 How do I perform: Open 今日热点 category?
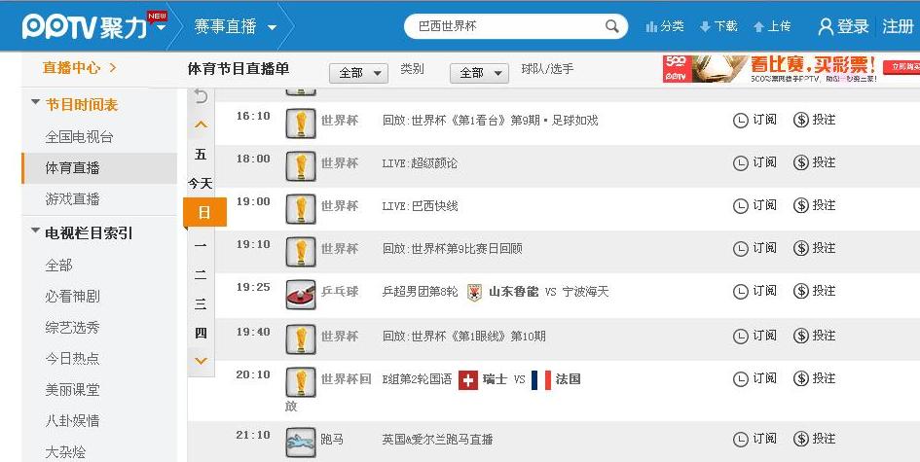pyautogui.click(x=72, y=358)
